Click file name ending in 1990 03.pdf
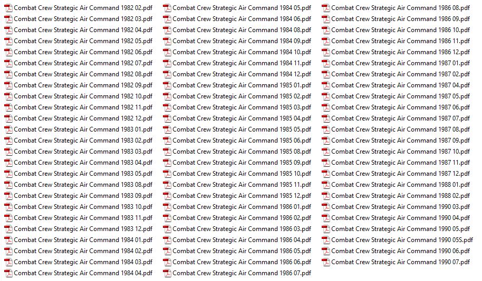 pyautogui.click(x=400, y=207)
